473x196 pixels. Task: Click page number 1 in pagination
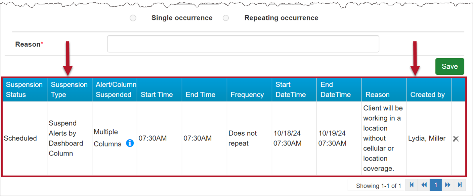[436, 185]
